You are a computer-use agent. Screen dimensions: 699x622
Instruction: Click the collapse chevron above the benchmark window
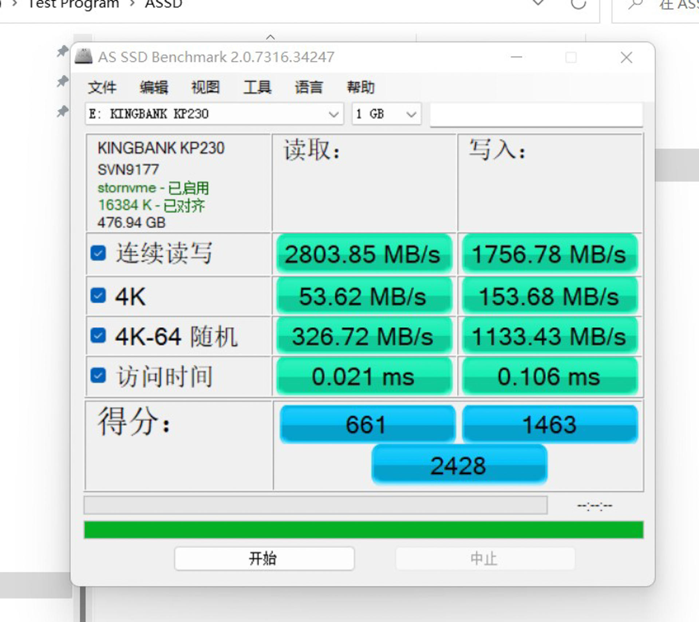coord(270,37)
